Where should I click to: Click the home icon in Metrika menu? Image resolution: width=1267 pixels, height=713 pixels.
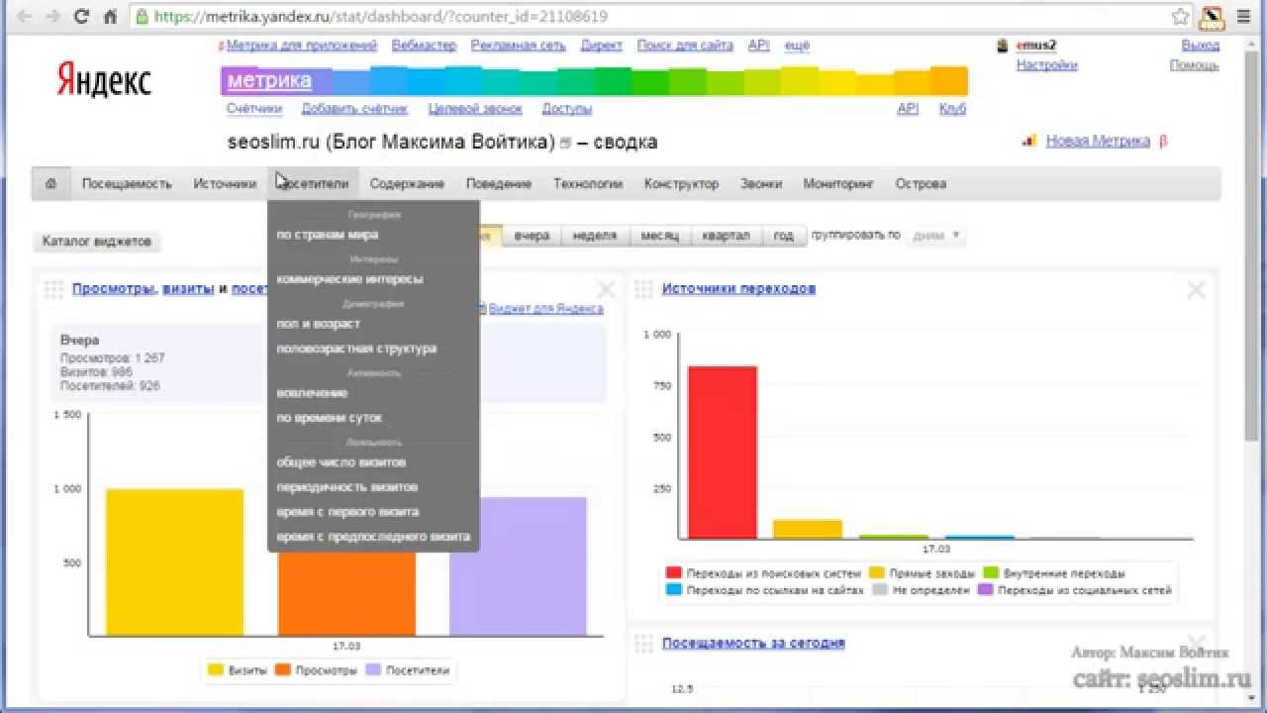click(x=51, y=183)
